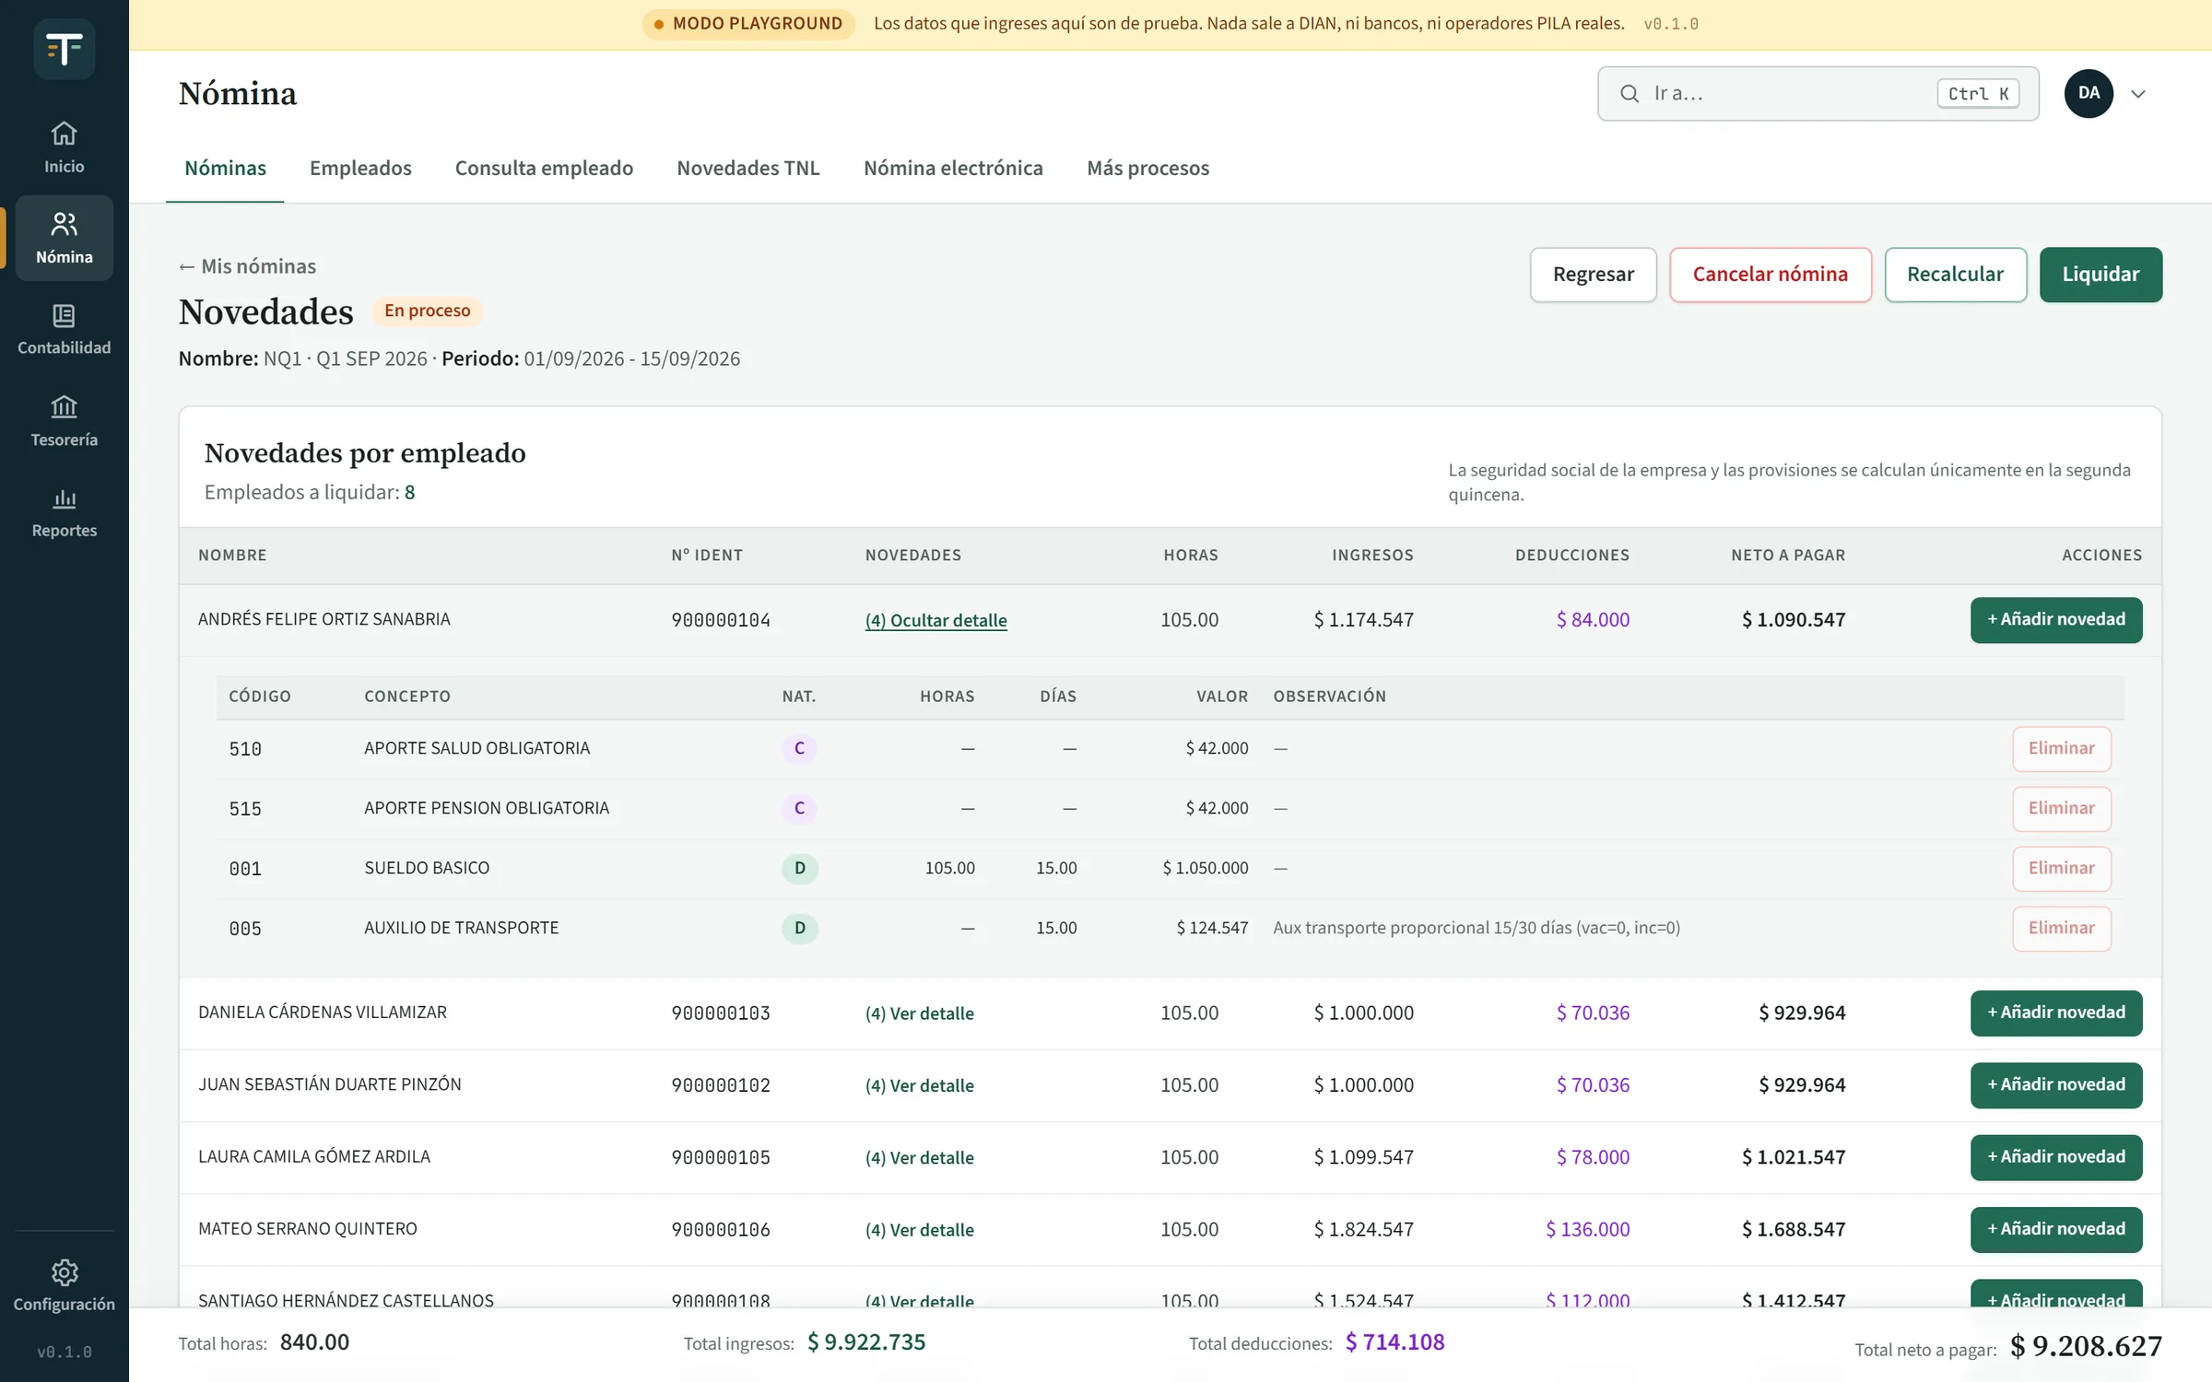Add novedad for Mateo Serrano Quintero

click(2056, 1229)
